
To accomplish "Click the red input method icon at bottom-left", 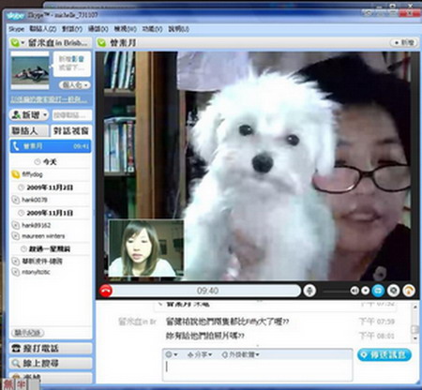I will coord(8,384).
